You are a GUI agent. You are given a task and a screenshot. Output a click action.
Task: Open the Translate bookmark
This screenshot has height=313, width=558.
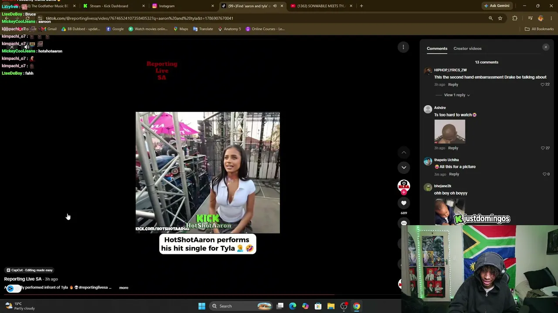click(x=203, y=29)
